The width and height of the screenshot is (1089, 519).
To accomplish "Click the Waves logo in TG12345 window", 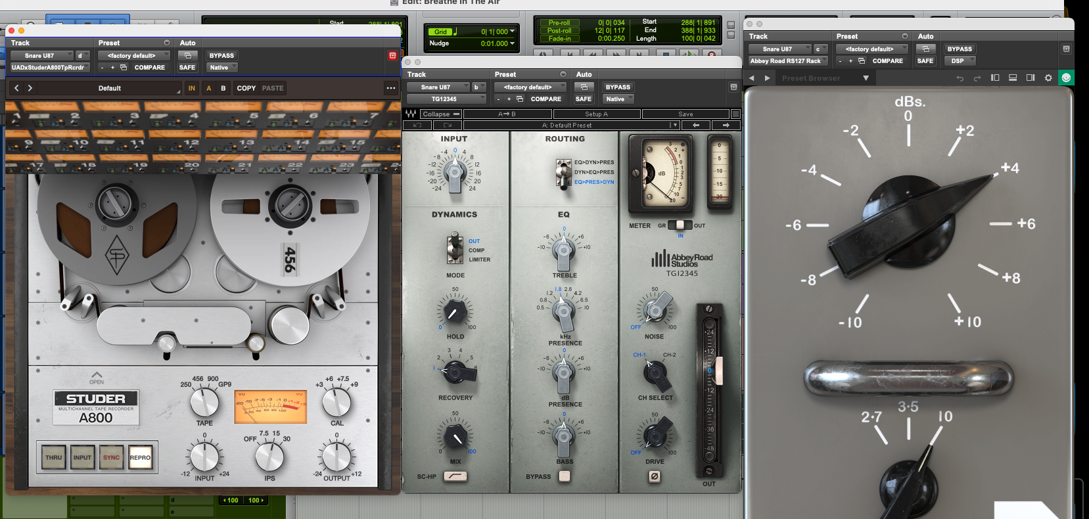I will click(411, 114).
